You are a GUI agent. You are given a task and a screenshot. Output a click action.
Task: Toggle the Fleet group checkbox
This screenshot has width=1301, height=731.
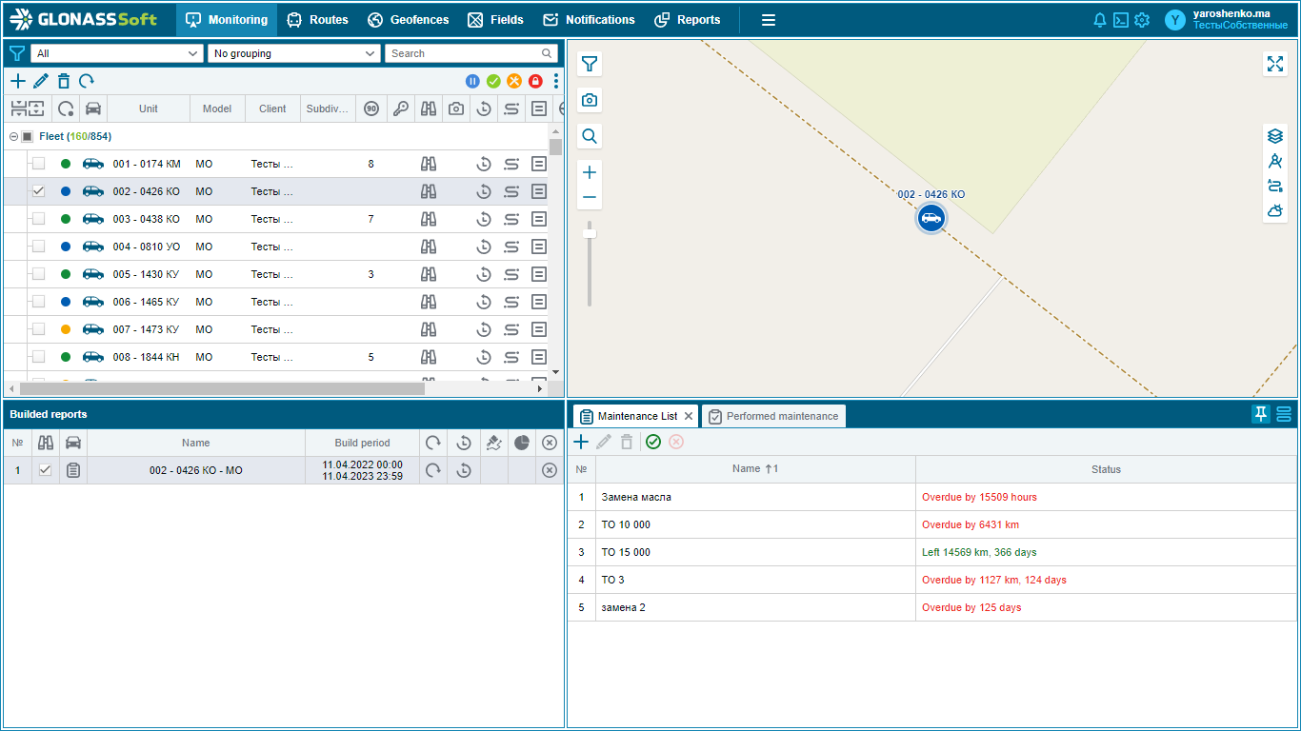[x=27, y=136]
